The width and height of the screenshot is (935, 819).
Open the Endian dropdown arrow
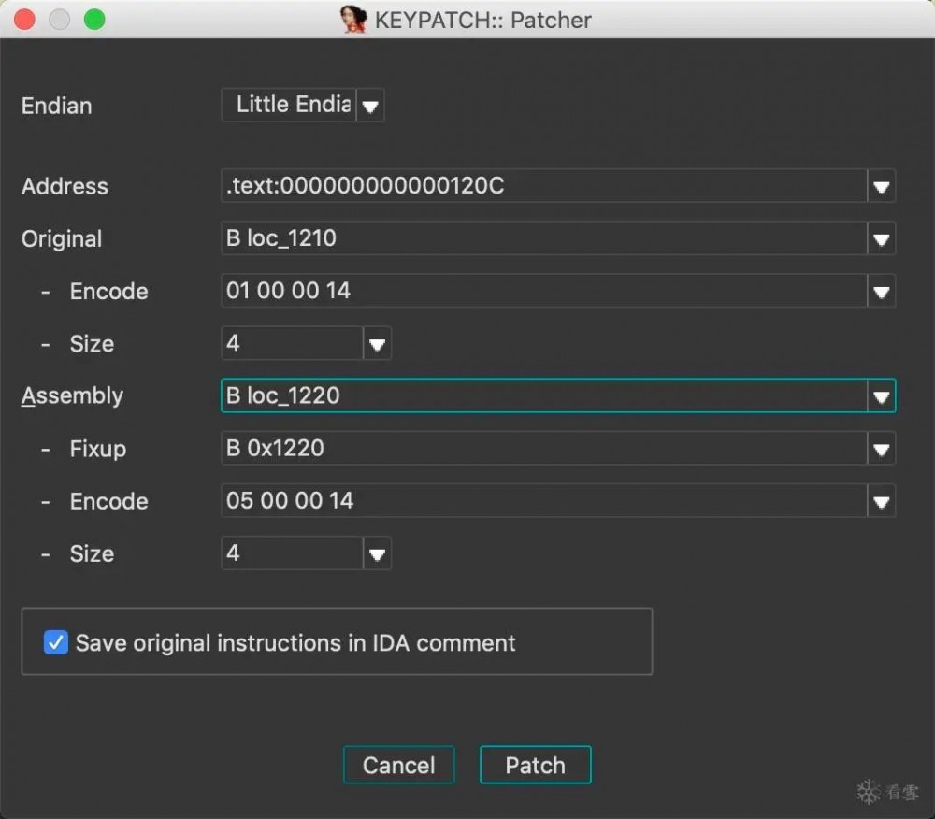tap(370, 106)
